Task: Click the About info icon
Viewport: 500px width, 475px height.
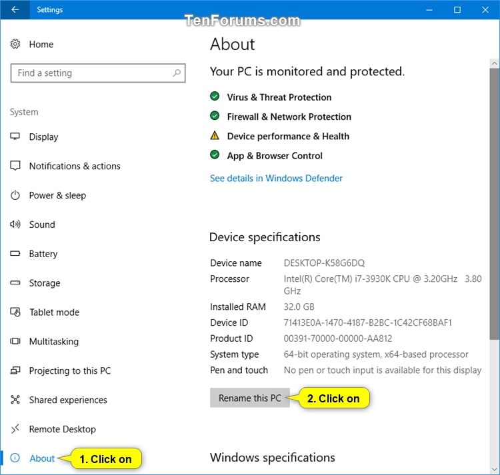Action: [x=15, y=458]
